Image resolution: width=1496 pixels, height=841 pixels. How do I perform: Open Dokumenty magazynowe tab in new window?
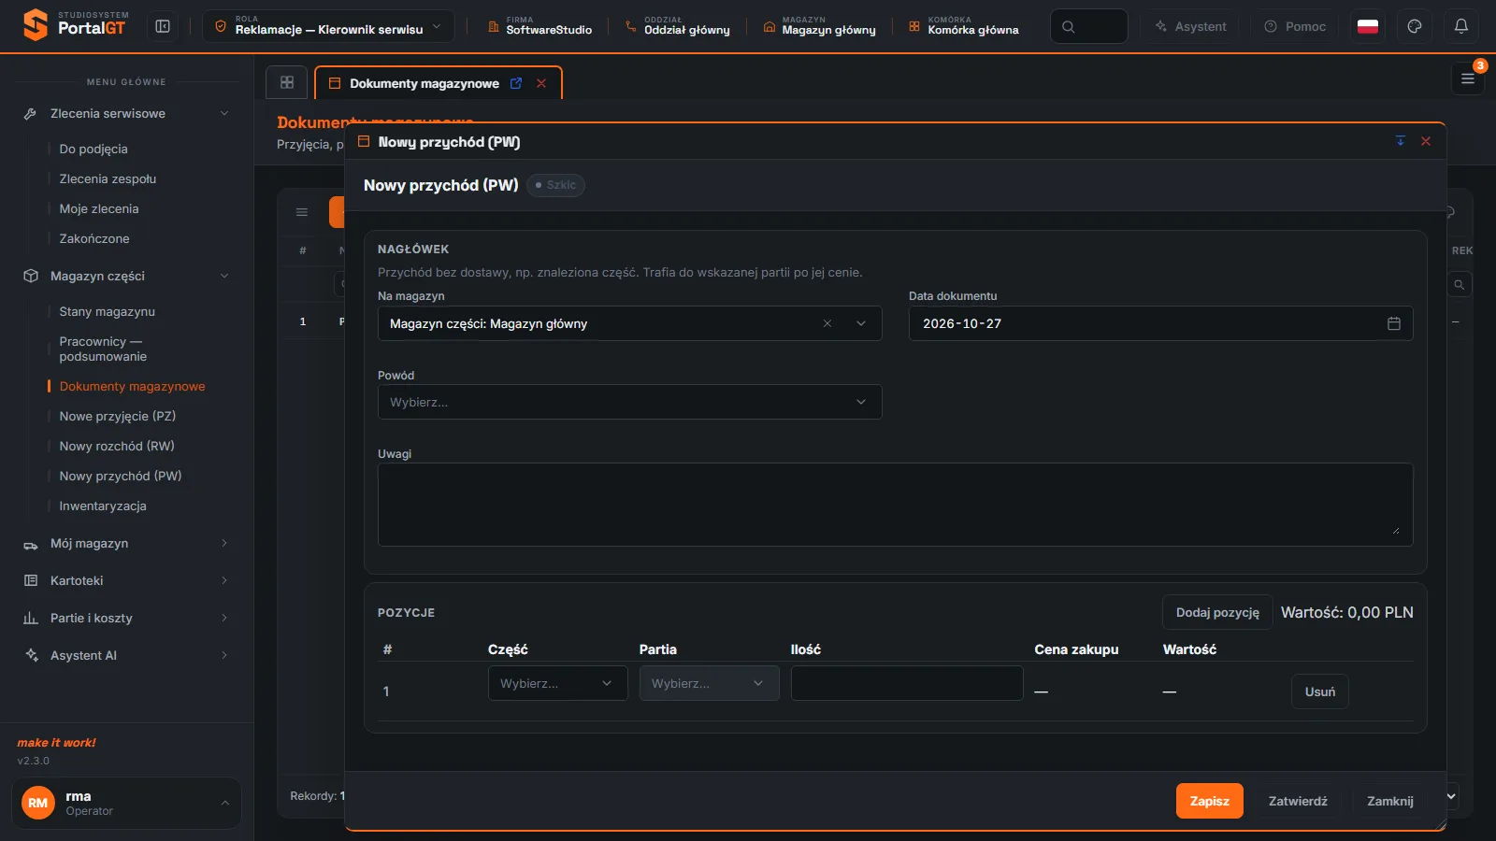(x=516, y=83)
